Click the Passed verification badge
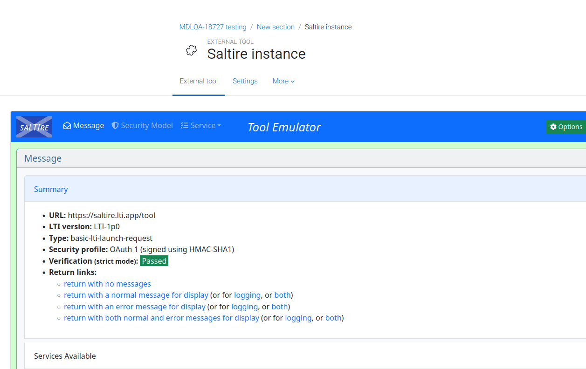The image size is (586, 369). tap(154, 261)
